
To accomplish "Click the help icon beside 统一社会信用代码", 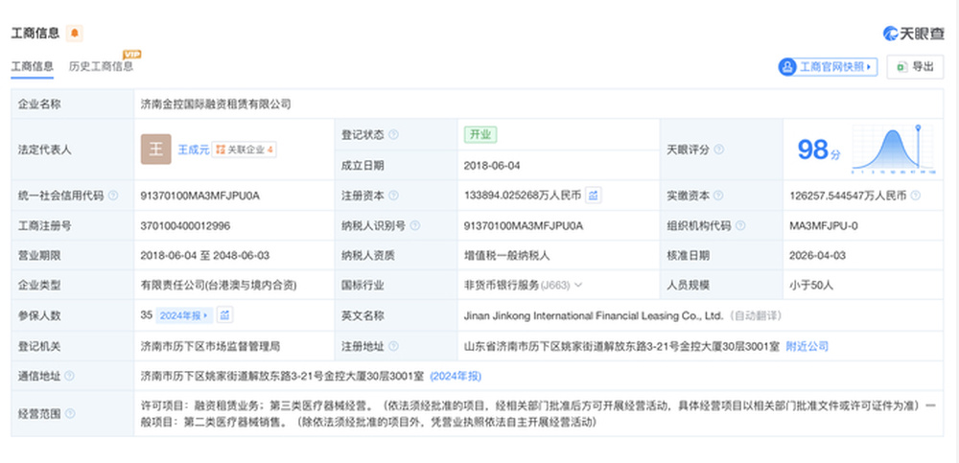I will click(113, 196).
